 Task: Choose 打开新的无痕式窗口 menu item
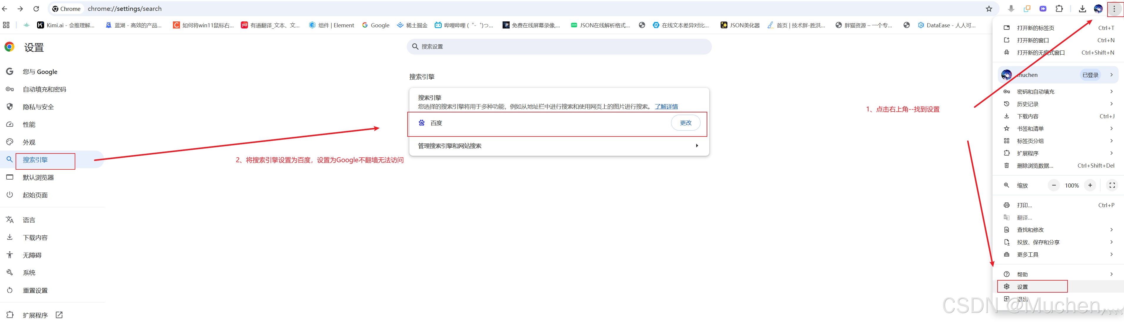pyautogui.click(x=1041, y=53)
